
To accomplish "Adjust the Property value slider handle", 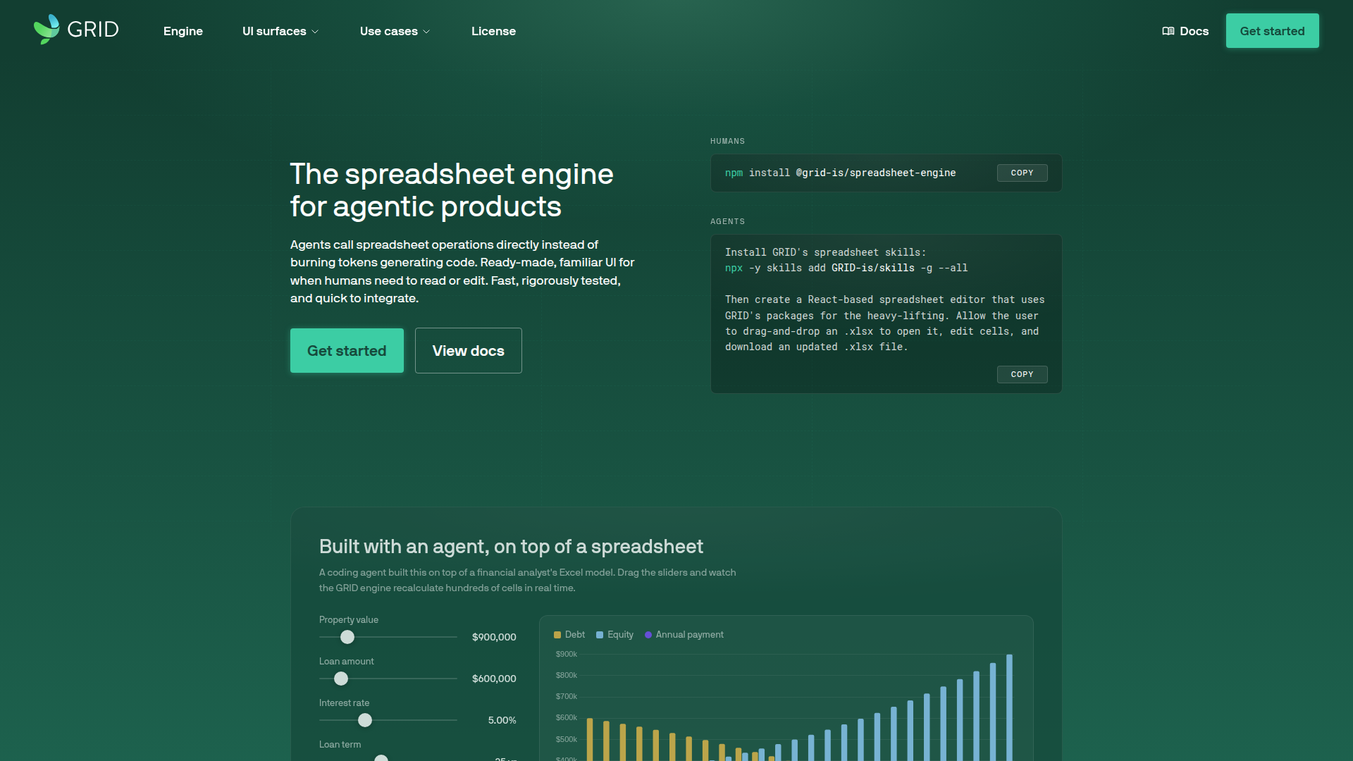I will tap(347, 637).
